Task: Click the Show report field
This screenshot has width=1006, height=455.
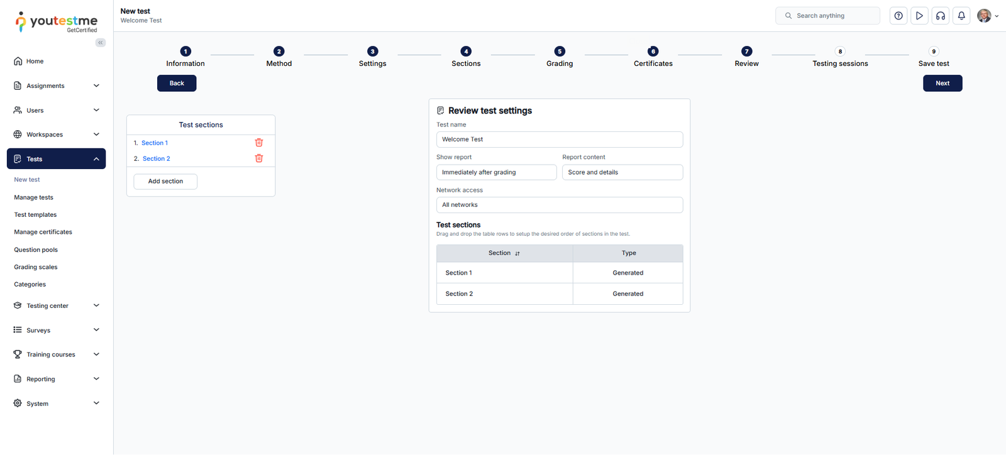Action: pos(497,172)
